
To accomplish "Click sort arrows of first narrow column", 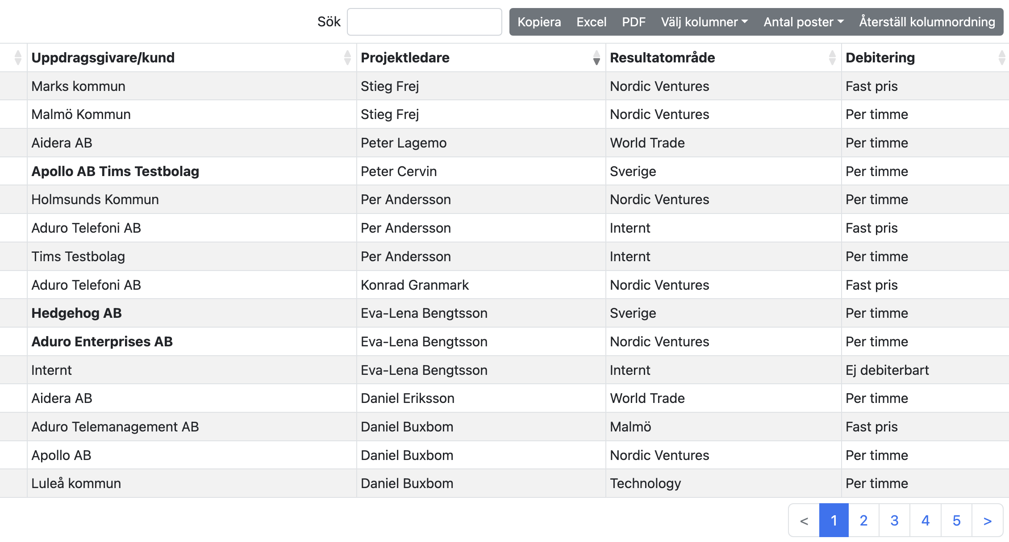I will pos(18,57).
